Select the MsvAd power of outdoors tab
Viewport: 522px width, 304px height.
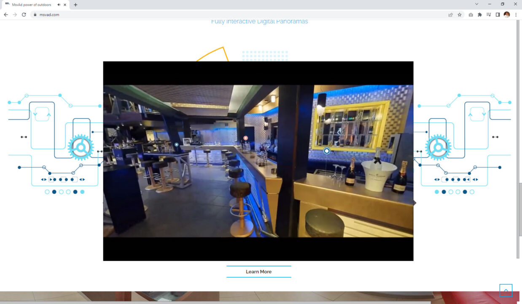click(x=35, y=5)
